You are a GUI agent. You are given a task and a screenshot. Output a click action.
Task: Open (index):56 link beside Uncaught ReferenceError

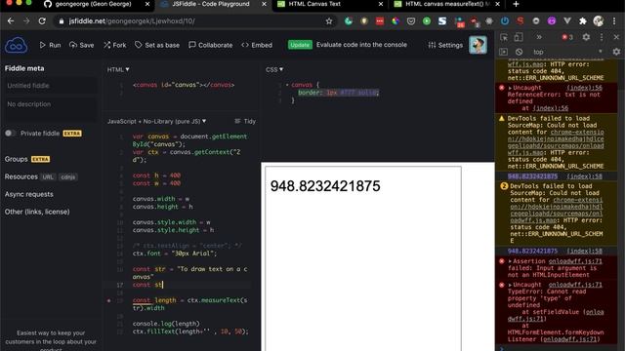click(584, 88)
